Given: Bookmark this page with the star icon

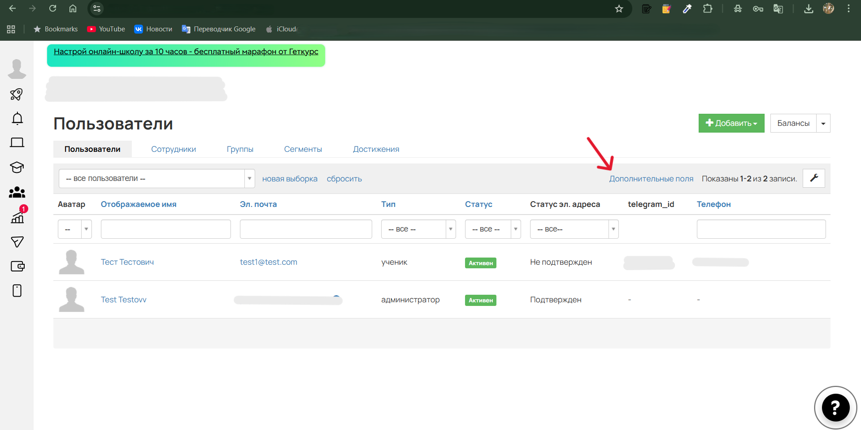Looking at the screenshot, I should pos(619,9).
